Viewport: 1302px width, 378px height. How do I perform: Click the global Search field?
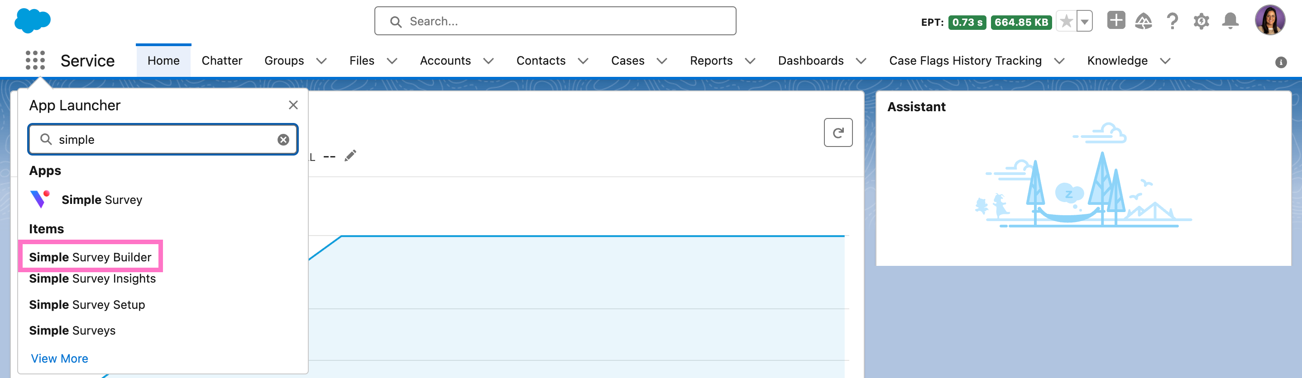tap(555, 21)
